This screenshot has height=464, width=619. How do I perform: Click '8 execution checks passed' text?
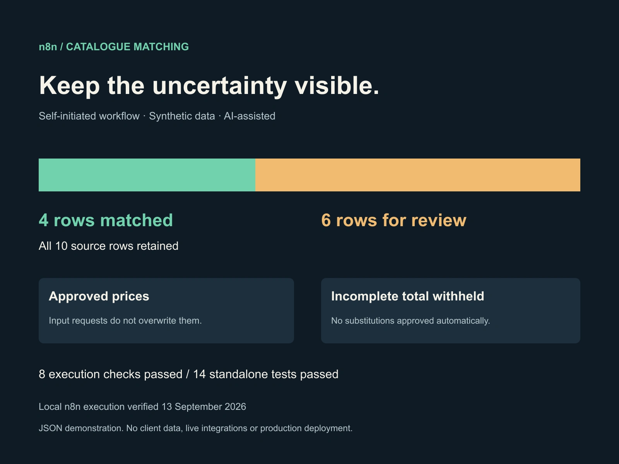[111, 374]
